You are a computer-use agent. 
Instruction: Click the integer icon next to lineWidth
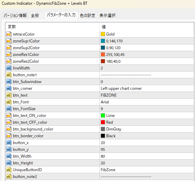coord(9,68)
